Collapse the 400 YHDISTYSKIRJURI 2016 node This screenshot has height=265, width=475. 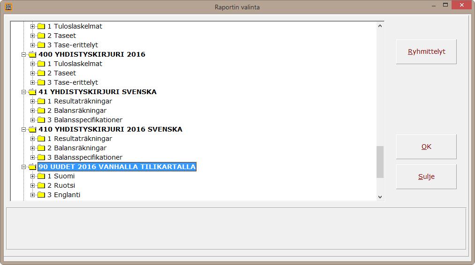23,55
